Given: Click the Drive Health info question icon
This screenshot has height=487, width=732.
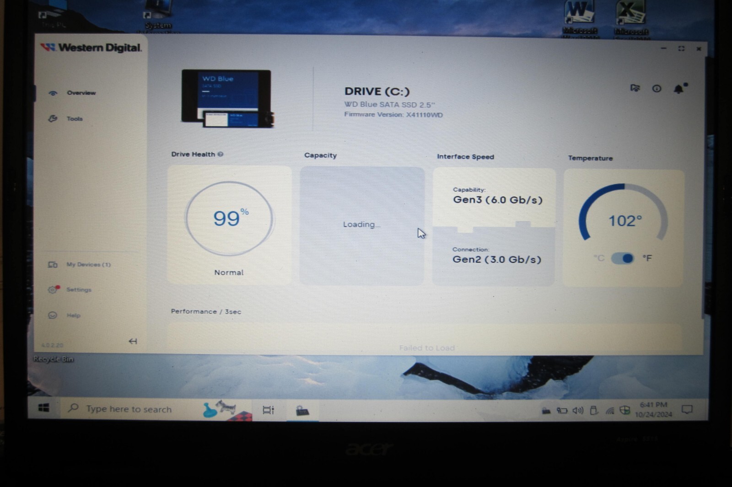Looking at the screenshot, I should (x=221, y=154).
